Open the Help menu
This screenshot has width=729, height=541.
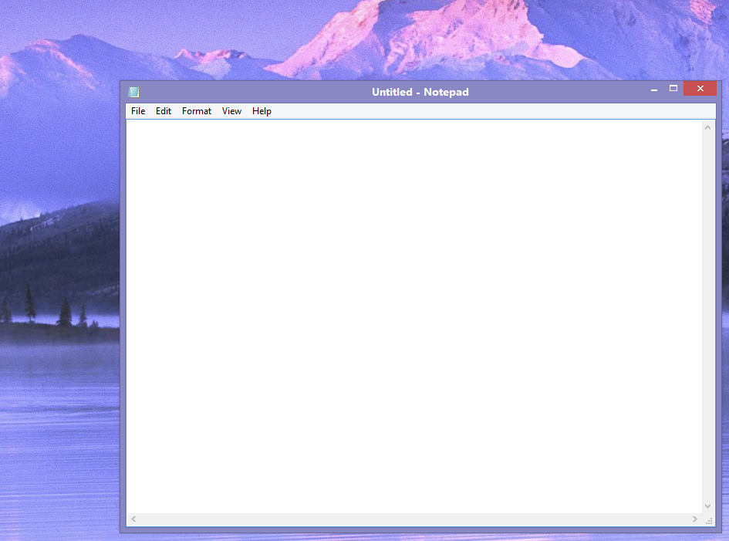262,111
